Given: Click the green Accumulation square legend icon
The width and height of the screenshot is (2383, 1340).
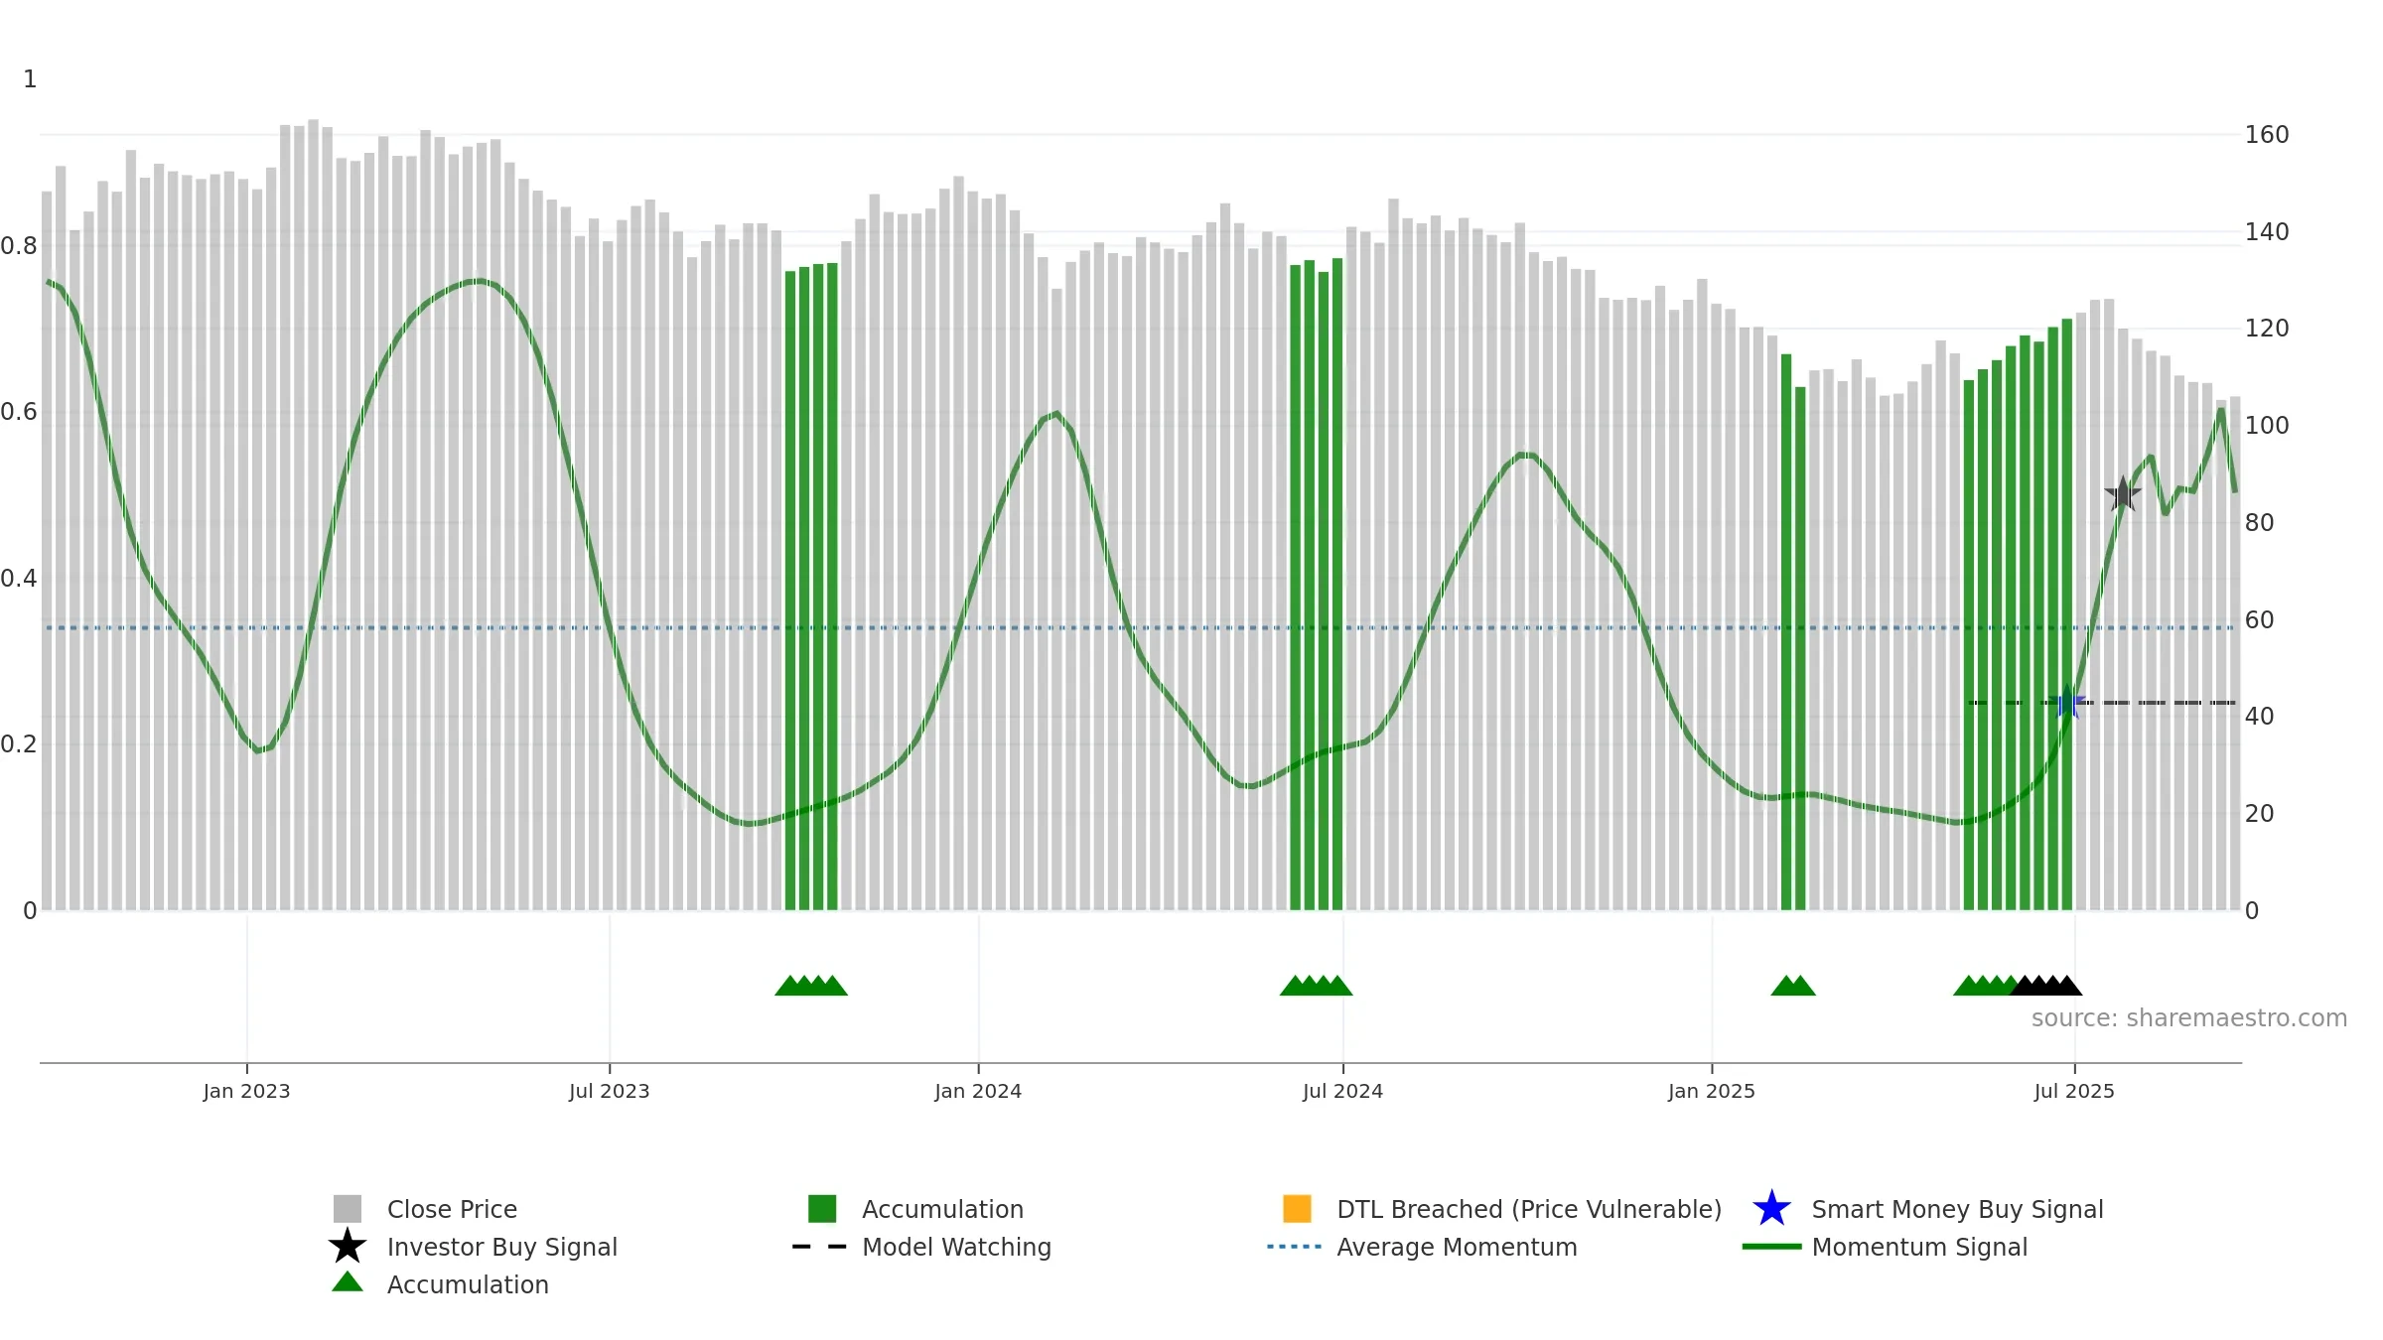Looking at the screenshot, I should 822,1208.
